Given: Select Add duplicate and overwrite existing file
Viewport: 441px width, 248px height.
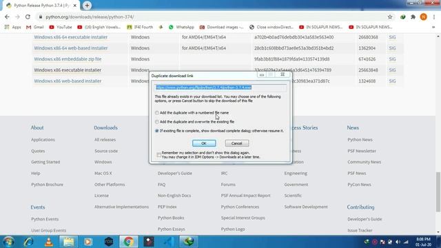Looking at the screenshot, I should [x=157, y=122].
